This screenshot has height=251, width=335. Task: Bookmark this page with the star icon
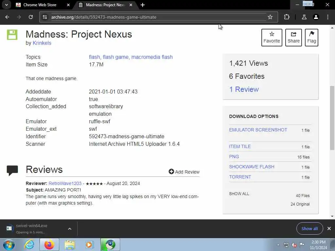tap(270, 17)
